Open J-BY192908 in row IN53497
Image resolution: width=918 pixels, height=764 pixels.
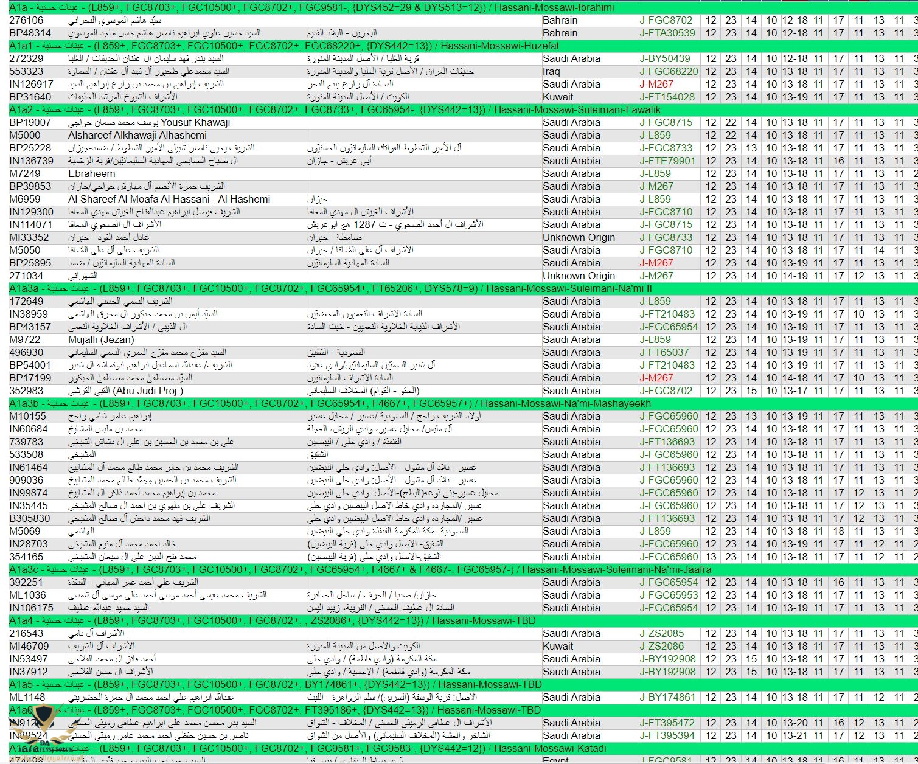tap(667, 659)
